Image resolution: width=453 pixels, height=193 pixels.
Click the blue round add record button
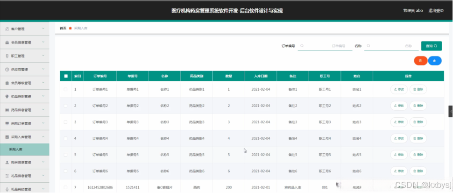[x=435, y=61]
